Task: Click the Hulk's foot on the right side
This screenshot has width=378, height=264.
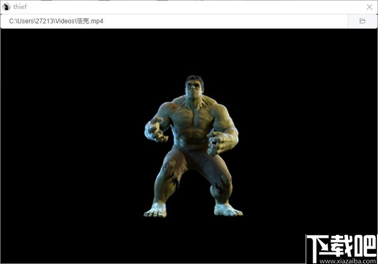Action: [228, 210]
